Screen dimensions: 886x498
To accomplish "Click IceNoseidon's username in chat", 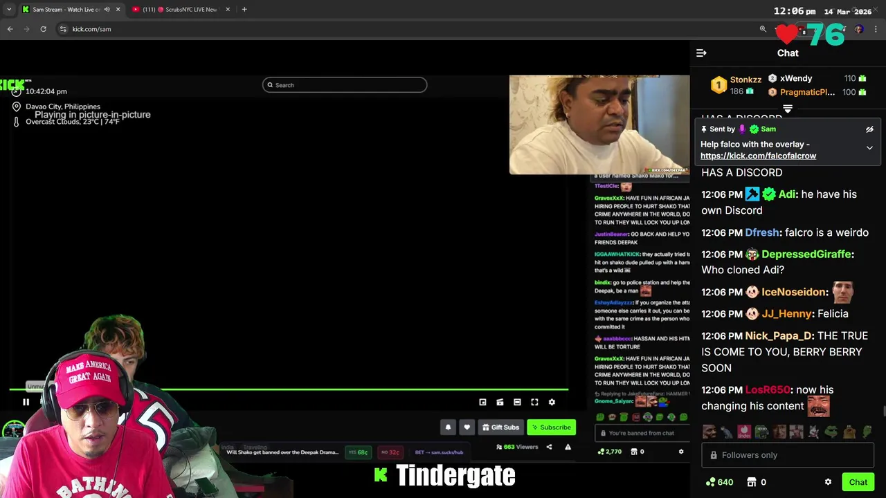I will [x=793, y=292].
